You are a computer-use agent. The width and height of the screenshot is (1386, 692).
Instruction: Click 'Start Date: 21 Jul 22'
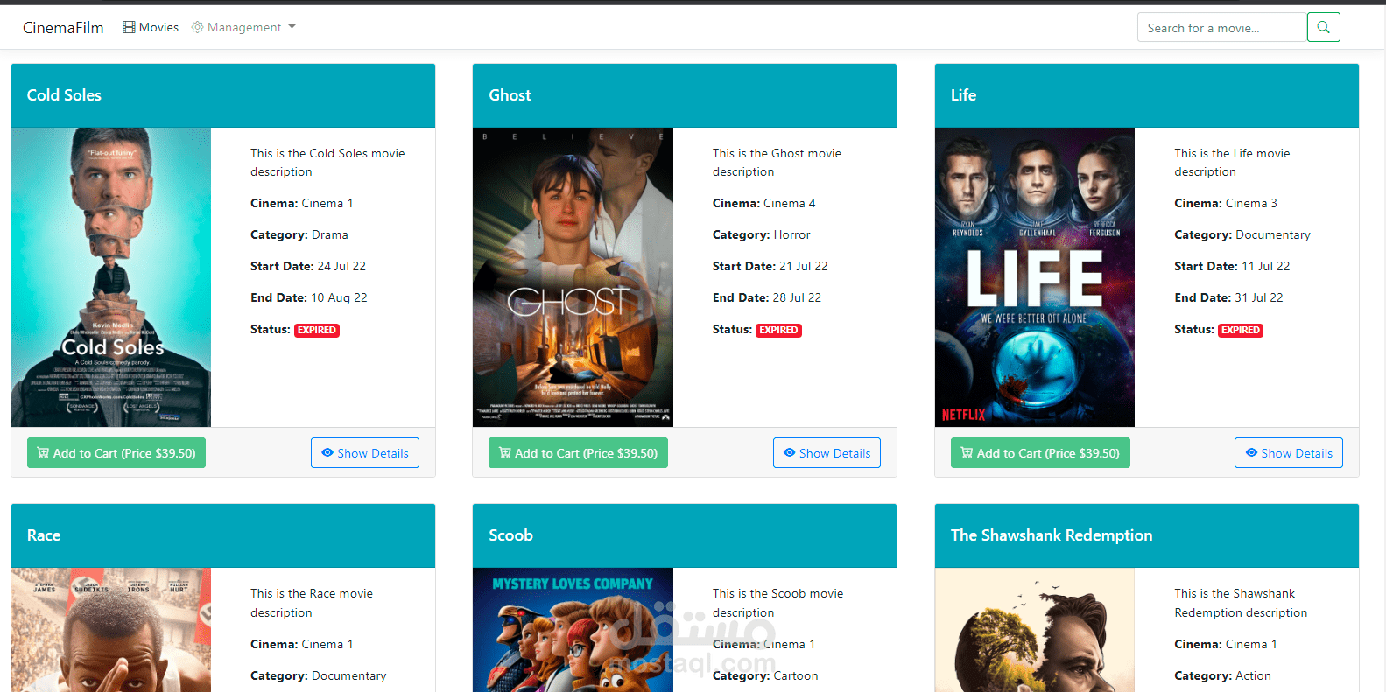coord(770,266)
